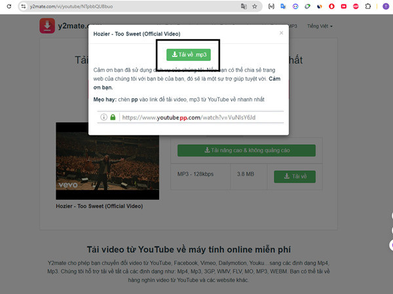The height and width of the screenshot is (294, 393).
Task: Open the page translate icon
Action: [x=244, y=7]
